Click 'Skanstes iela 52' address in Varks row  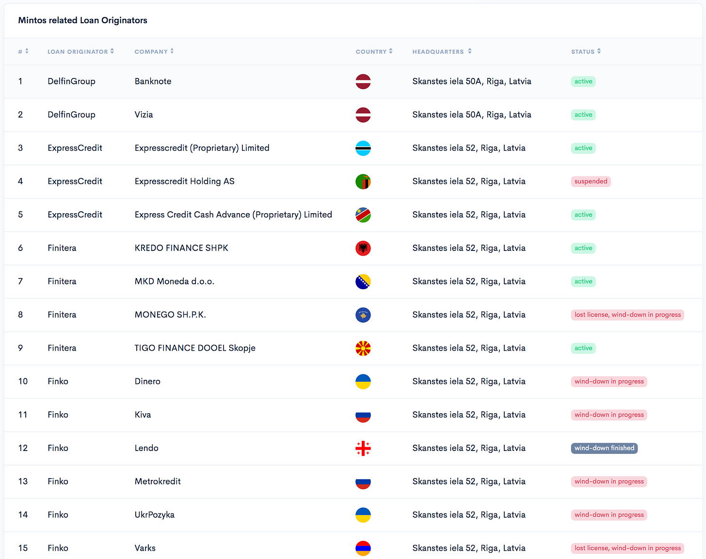(468, 548)
